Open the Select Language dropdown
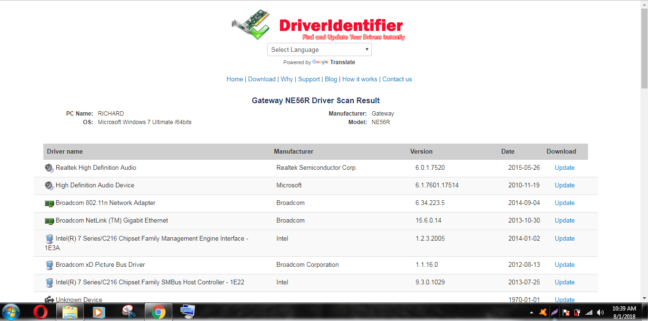 pyautogui.click(x=319, y=49)
